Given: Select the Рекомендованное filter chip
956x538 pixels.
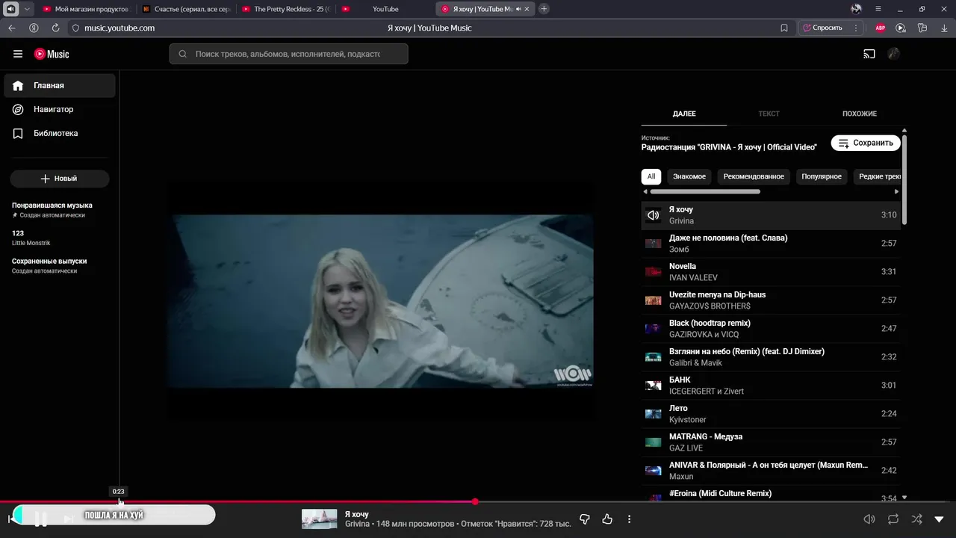Looking at the screenshot, I should coord(754,176).
